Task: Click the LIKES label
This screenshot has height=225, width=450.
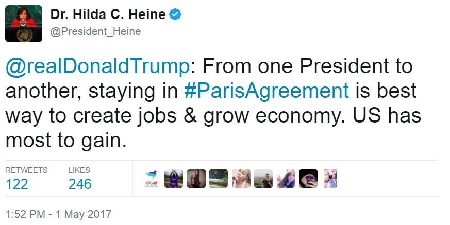Action: 79,170
